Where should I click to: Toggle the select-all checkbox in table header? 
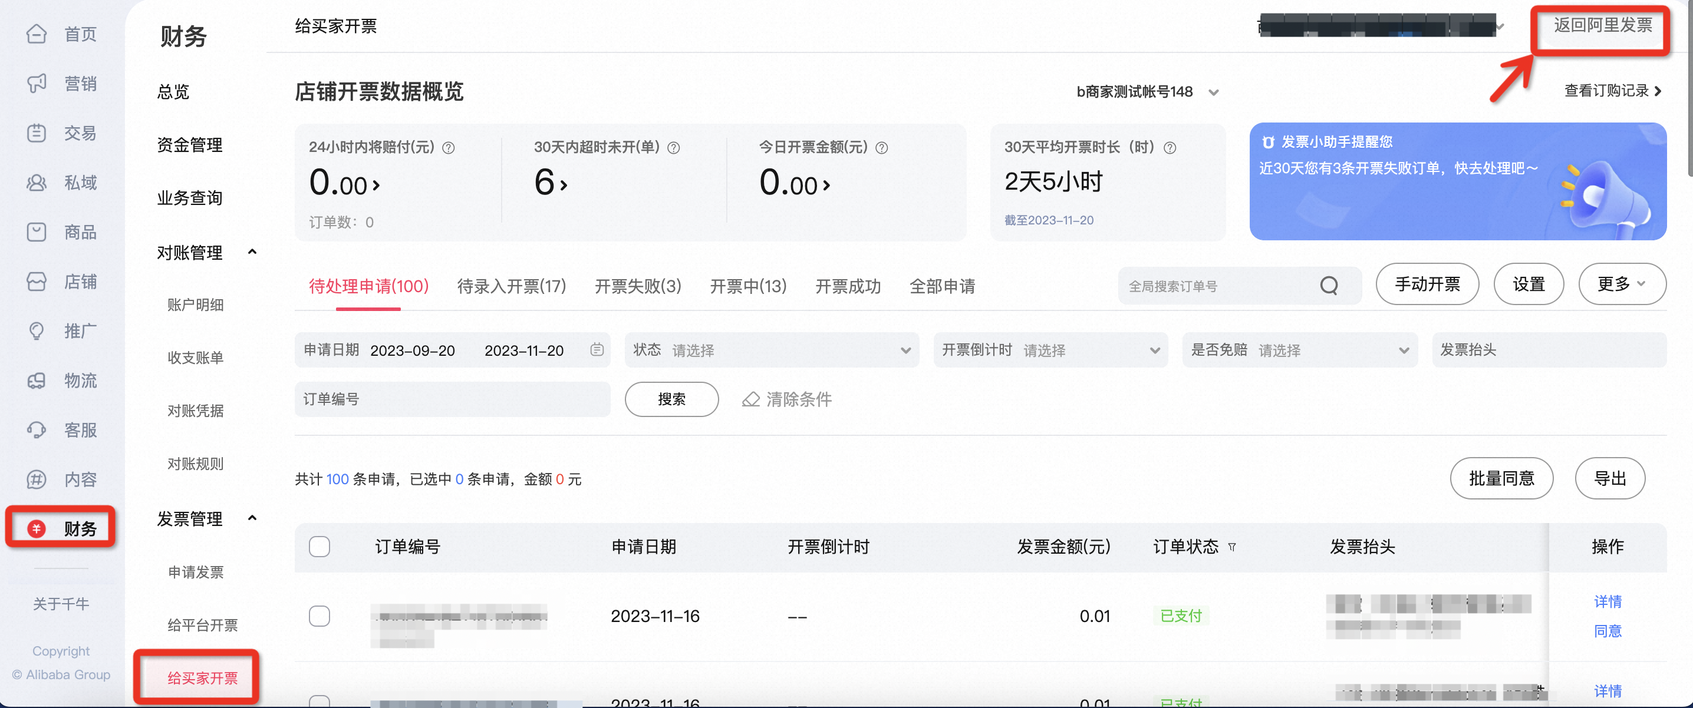click(320, 547)
